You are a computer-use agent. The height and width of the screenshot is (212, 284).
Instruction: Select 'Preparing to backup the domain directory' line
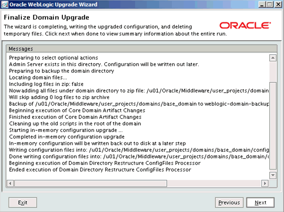(62, 71)
